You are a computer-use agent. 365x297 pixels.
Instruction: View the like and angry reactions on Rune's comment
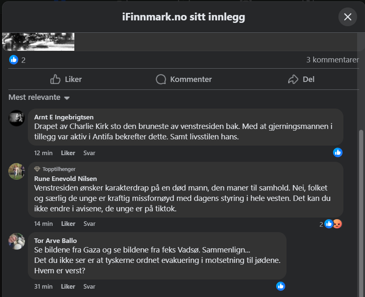click(333, 224)
